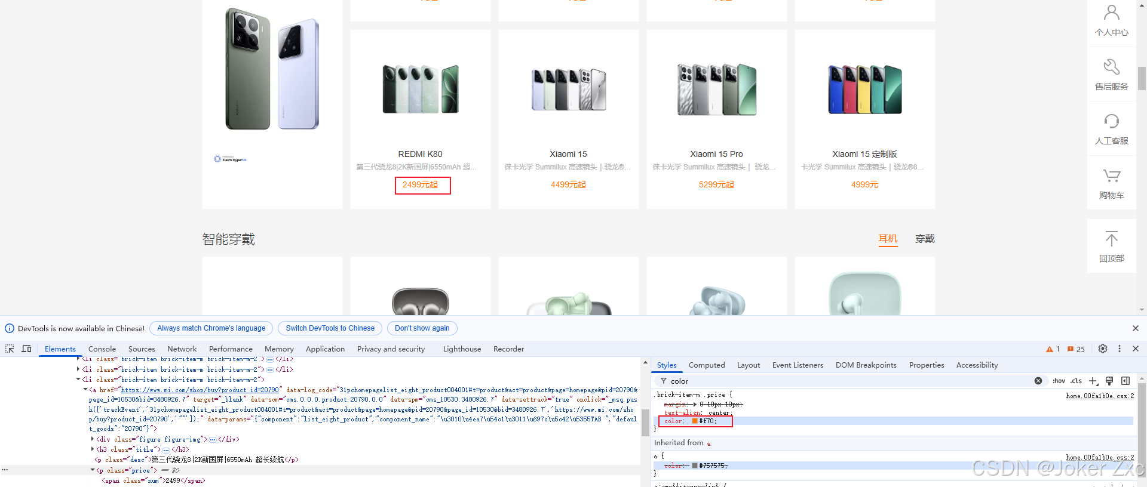Open the Network tab

(x=182, y=349)
